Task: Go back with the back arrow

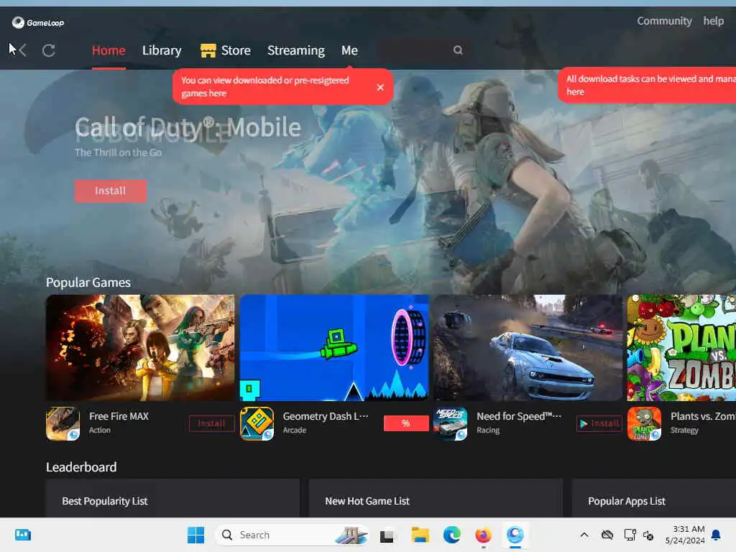Action: pyautogui.click(x=22, y=50)
